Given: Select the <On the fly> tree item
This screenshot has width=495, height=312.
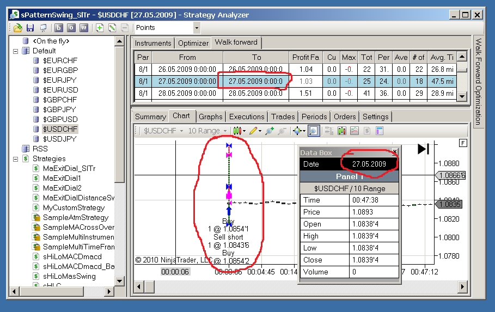Looking at the screenshot, I should pos(51,41).
